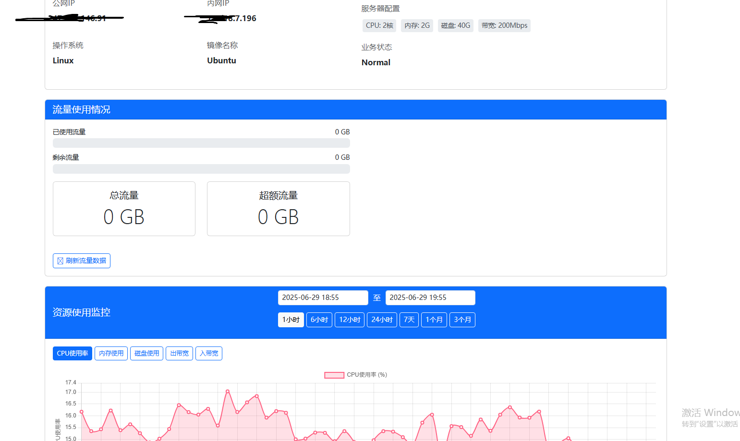
Task: Toggle CPU使用率 (%) legend swatch
Action: tap(334, 375)
